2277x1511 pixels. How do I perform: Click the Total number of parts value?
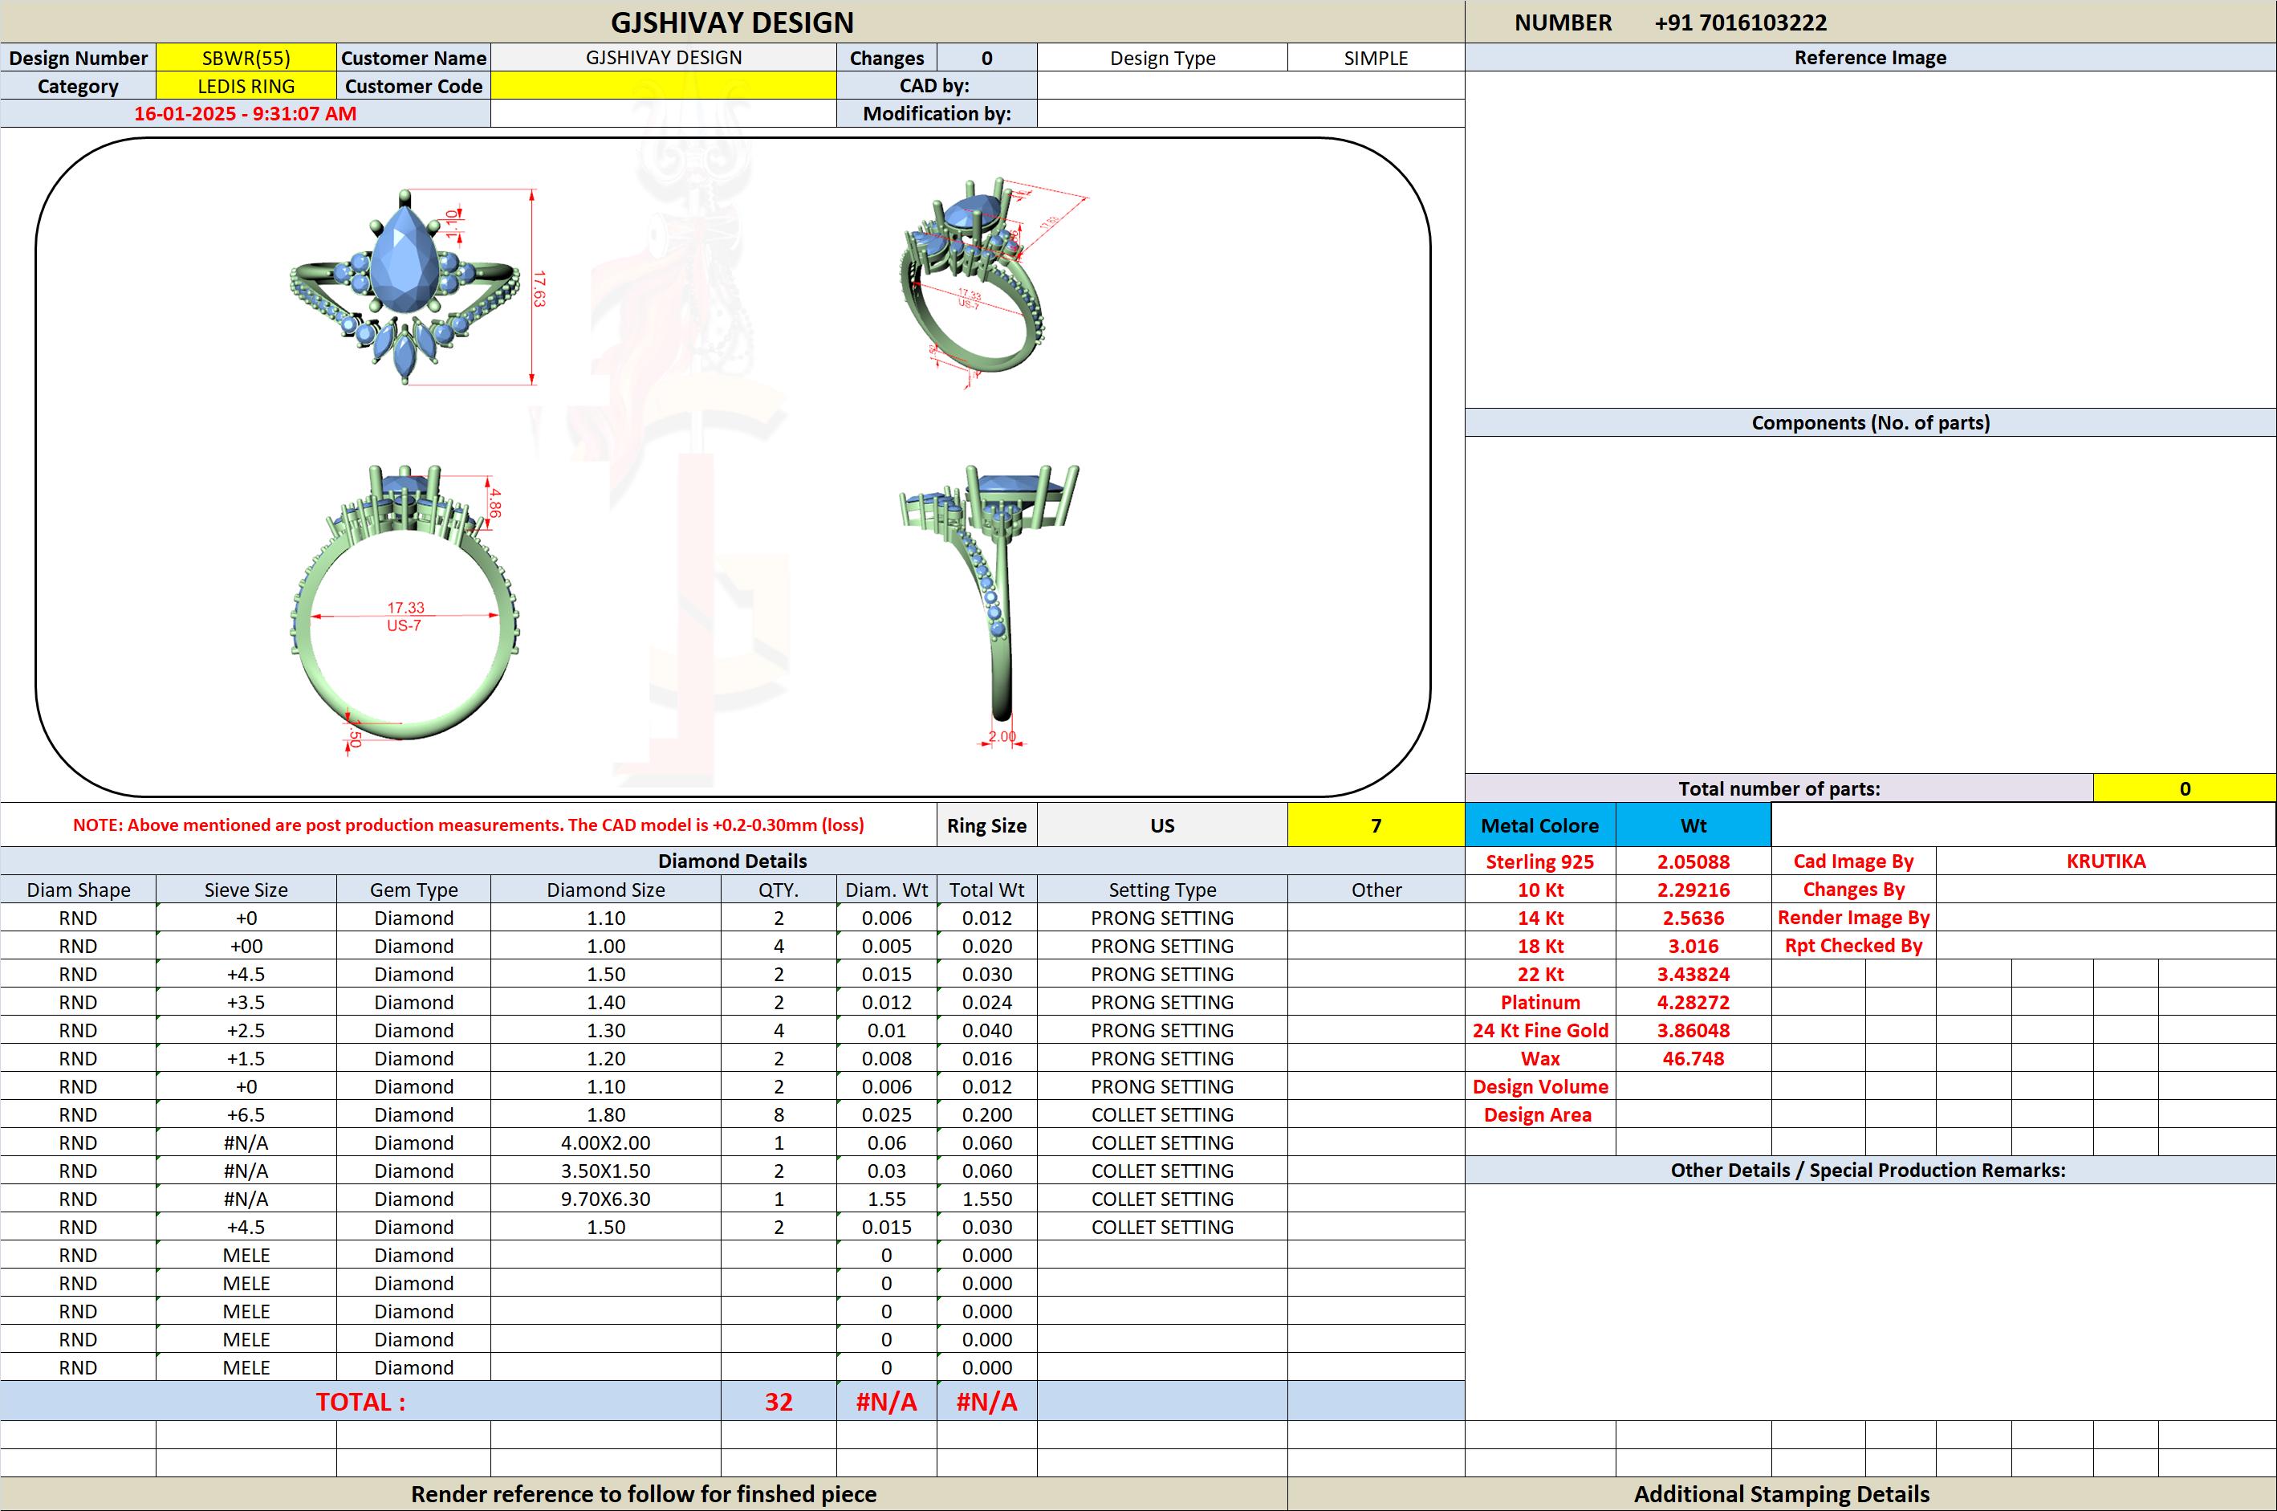pyautogui.click(x=2185, y=788)
